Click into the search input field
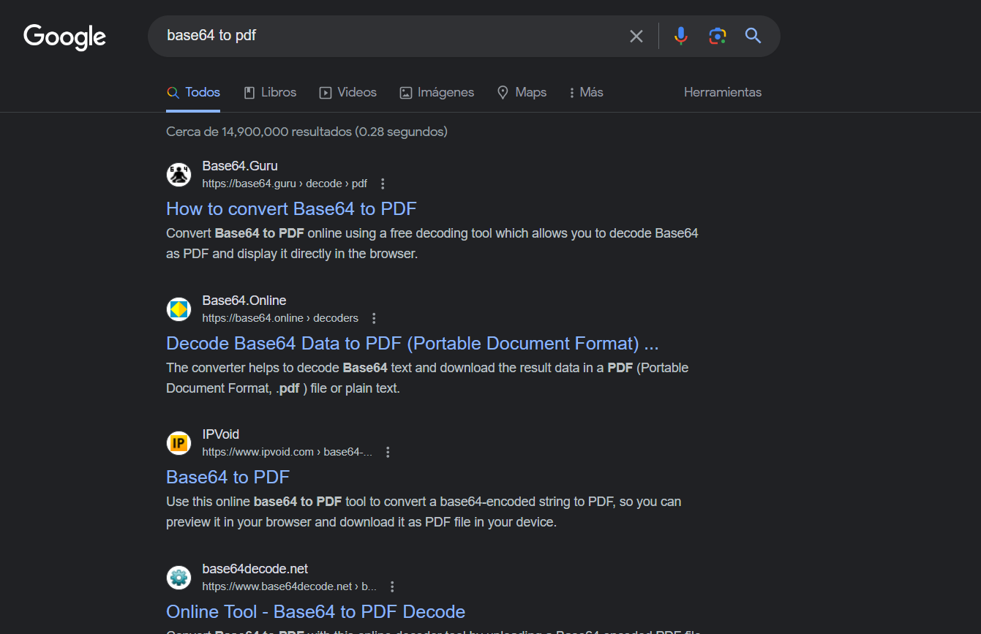The height and width of the screenshot is (634, 981). pyautogui.click(x=388, y=36)
